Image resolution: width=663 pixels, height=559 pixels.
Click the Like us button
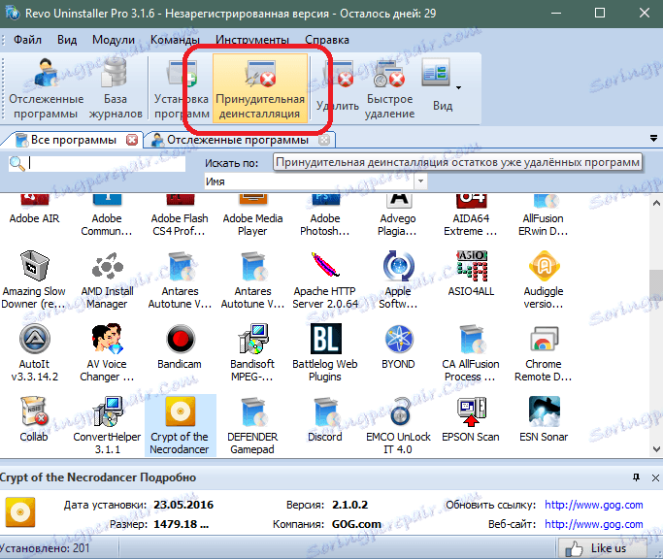click(x=602, y=548)
